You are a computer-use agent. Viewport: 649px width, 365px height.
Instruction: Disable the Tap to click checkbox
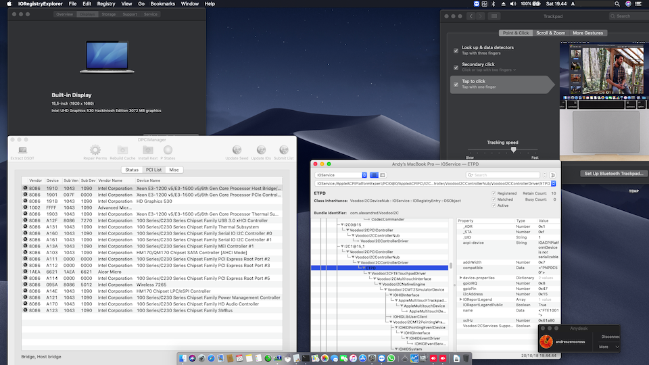(456, 84)
